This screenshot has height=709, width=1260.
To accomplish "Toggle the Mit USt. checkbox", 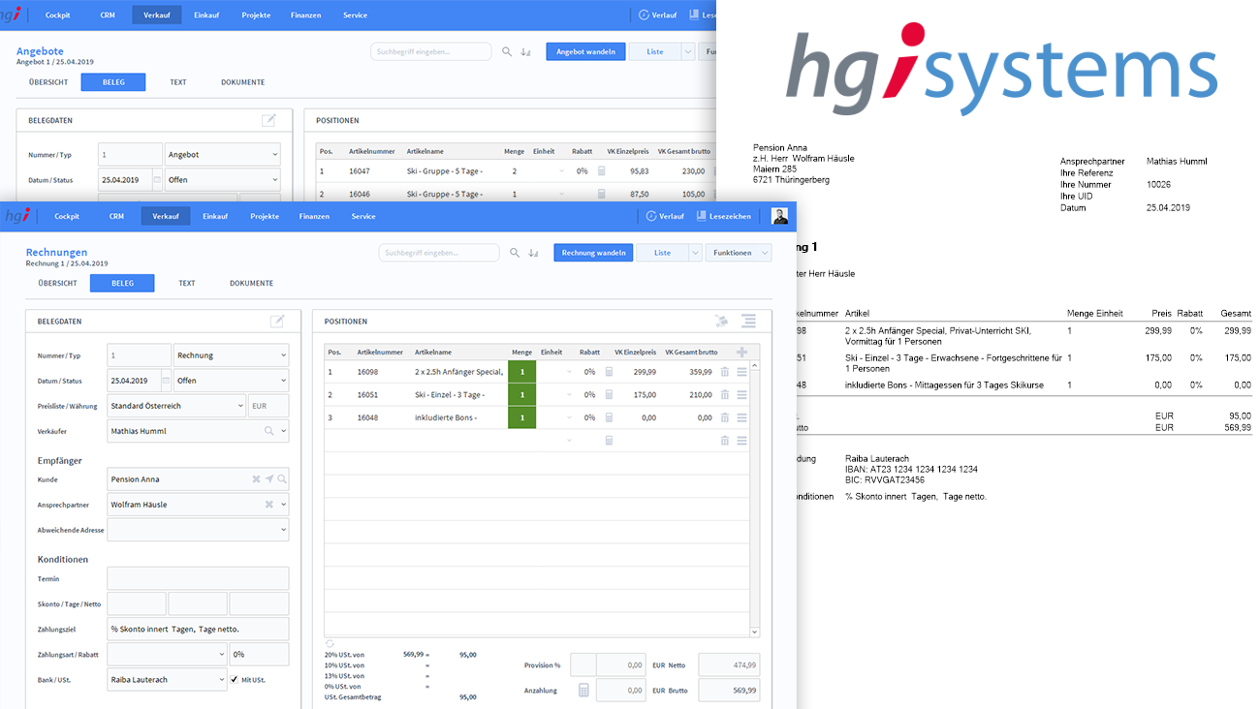I will coord(235,680).
